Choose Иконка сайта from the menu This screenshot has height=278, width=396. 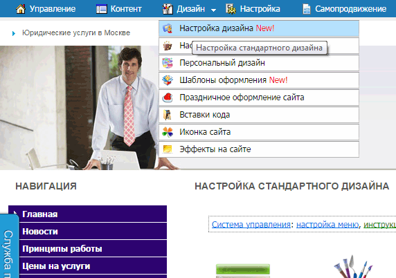pos(259,132)
